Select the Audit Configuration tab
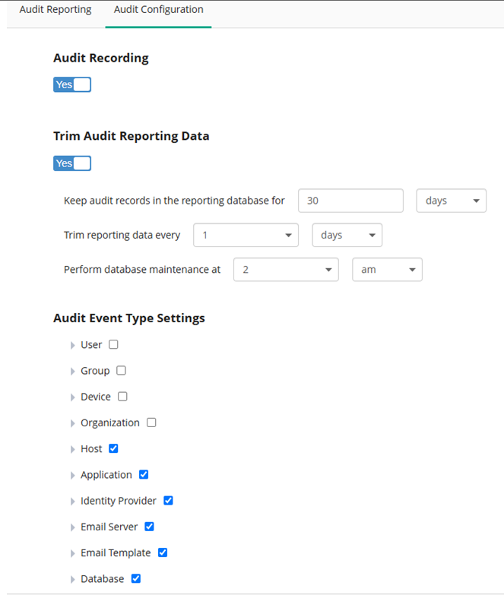 click(x=159, y=9)
